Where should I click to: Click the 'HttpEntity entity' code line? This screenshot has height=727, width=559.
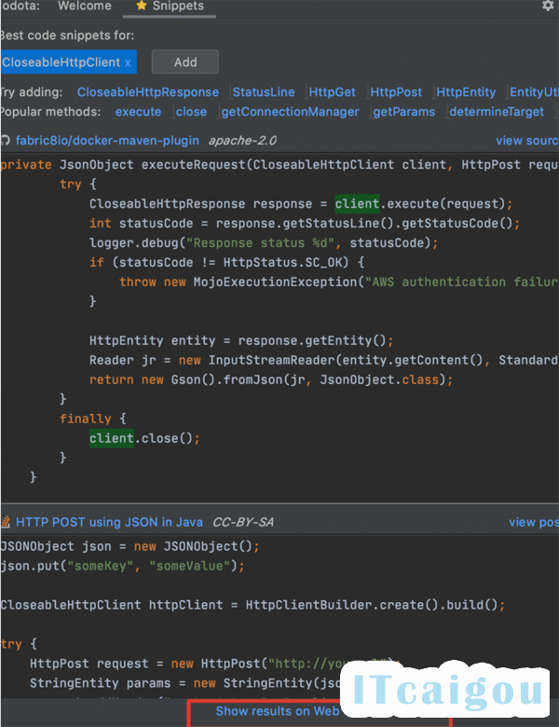(241, 341)
